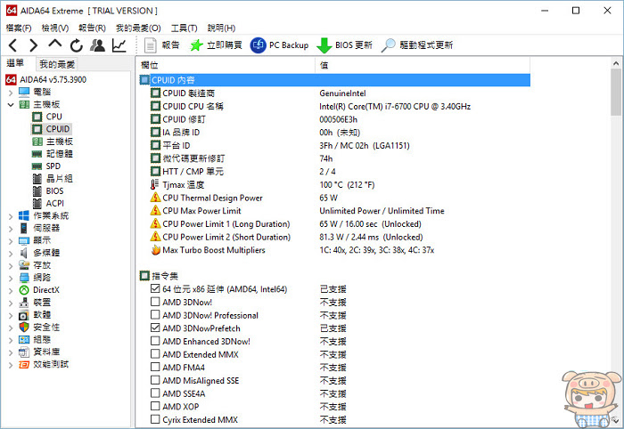Click the scrollbar up arrow
The image size is (624, 429).
click(x=616, y=63)
